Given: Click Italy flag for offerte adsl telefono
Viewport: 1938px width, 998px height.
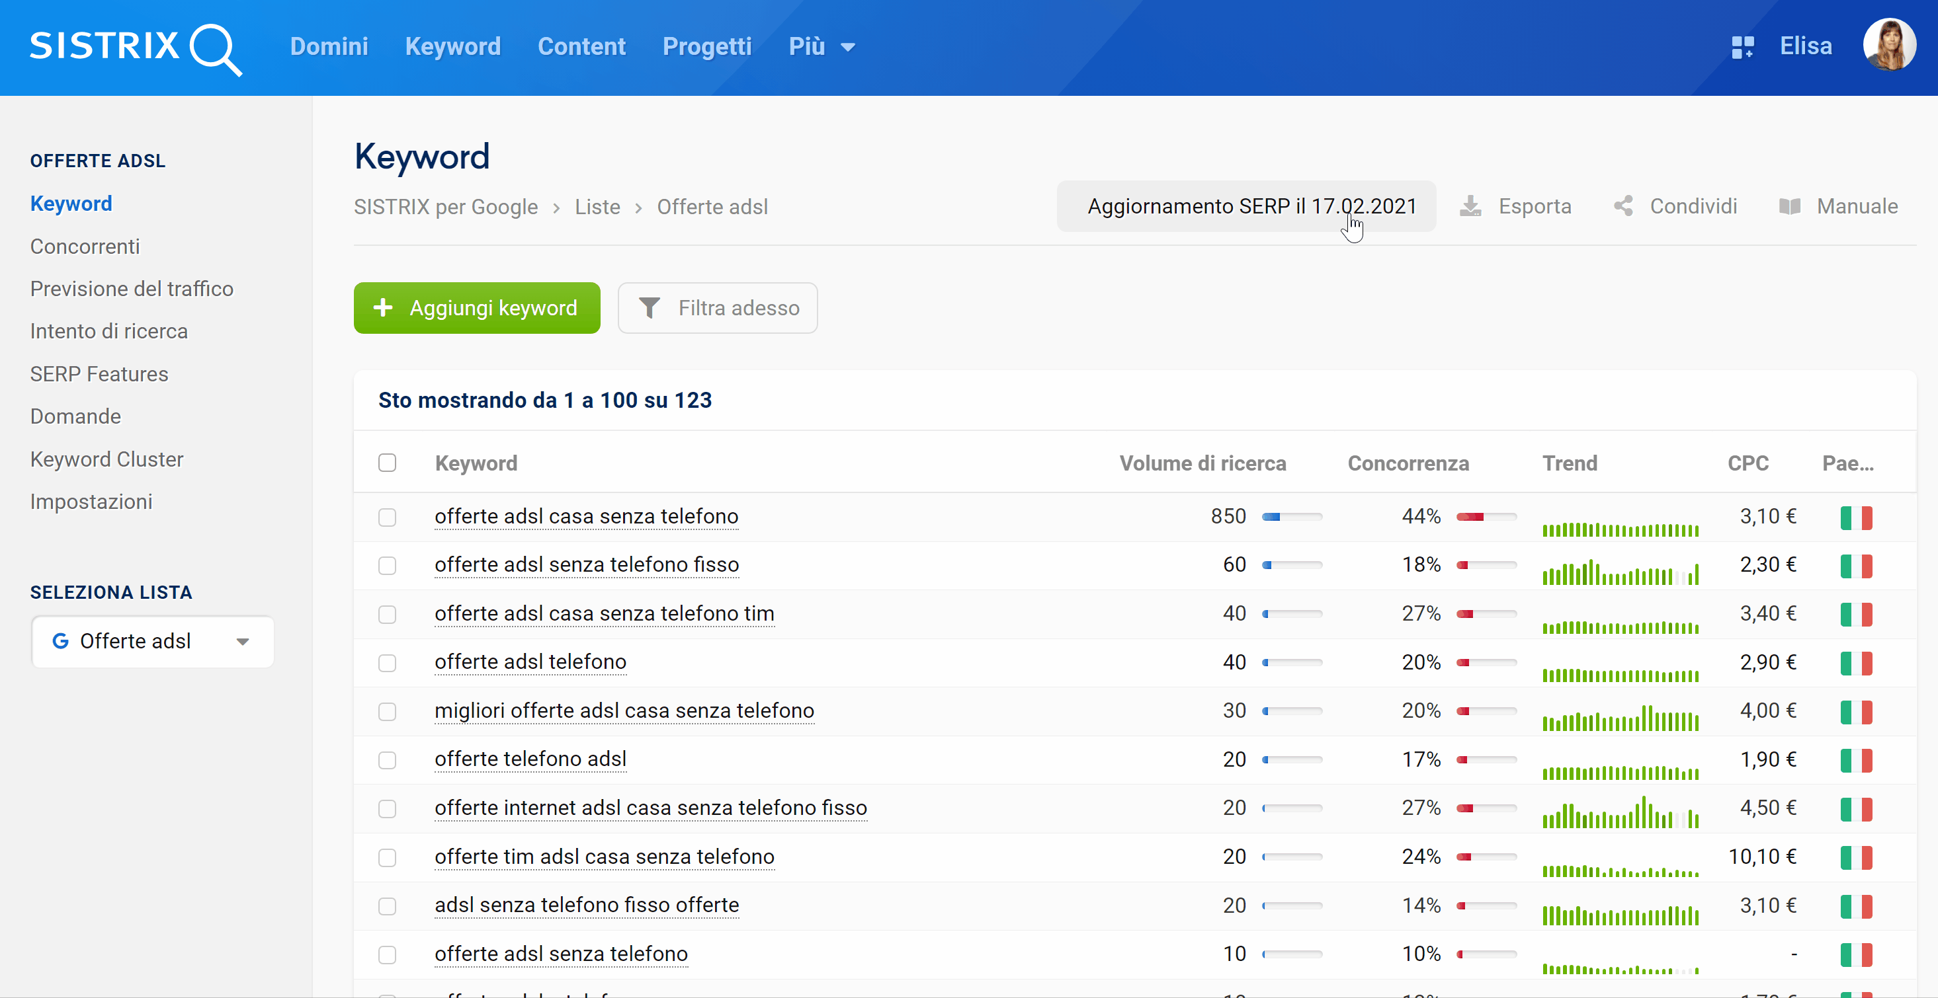Looking at the screenshot, I should click(x=1856, y=663).
